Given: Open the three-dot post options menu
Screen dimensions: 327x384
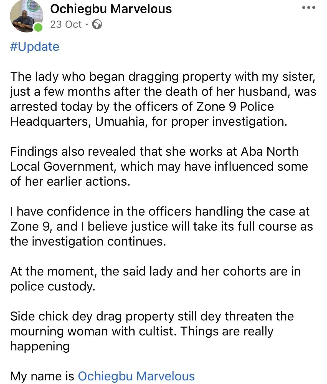Looking at the screenshot, I should (308, 8).
